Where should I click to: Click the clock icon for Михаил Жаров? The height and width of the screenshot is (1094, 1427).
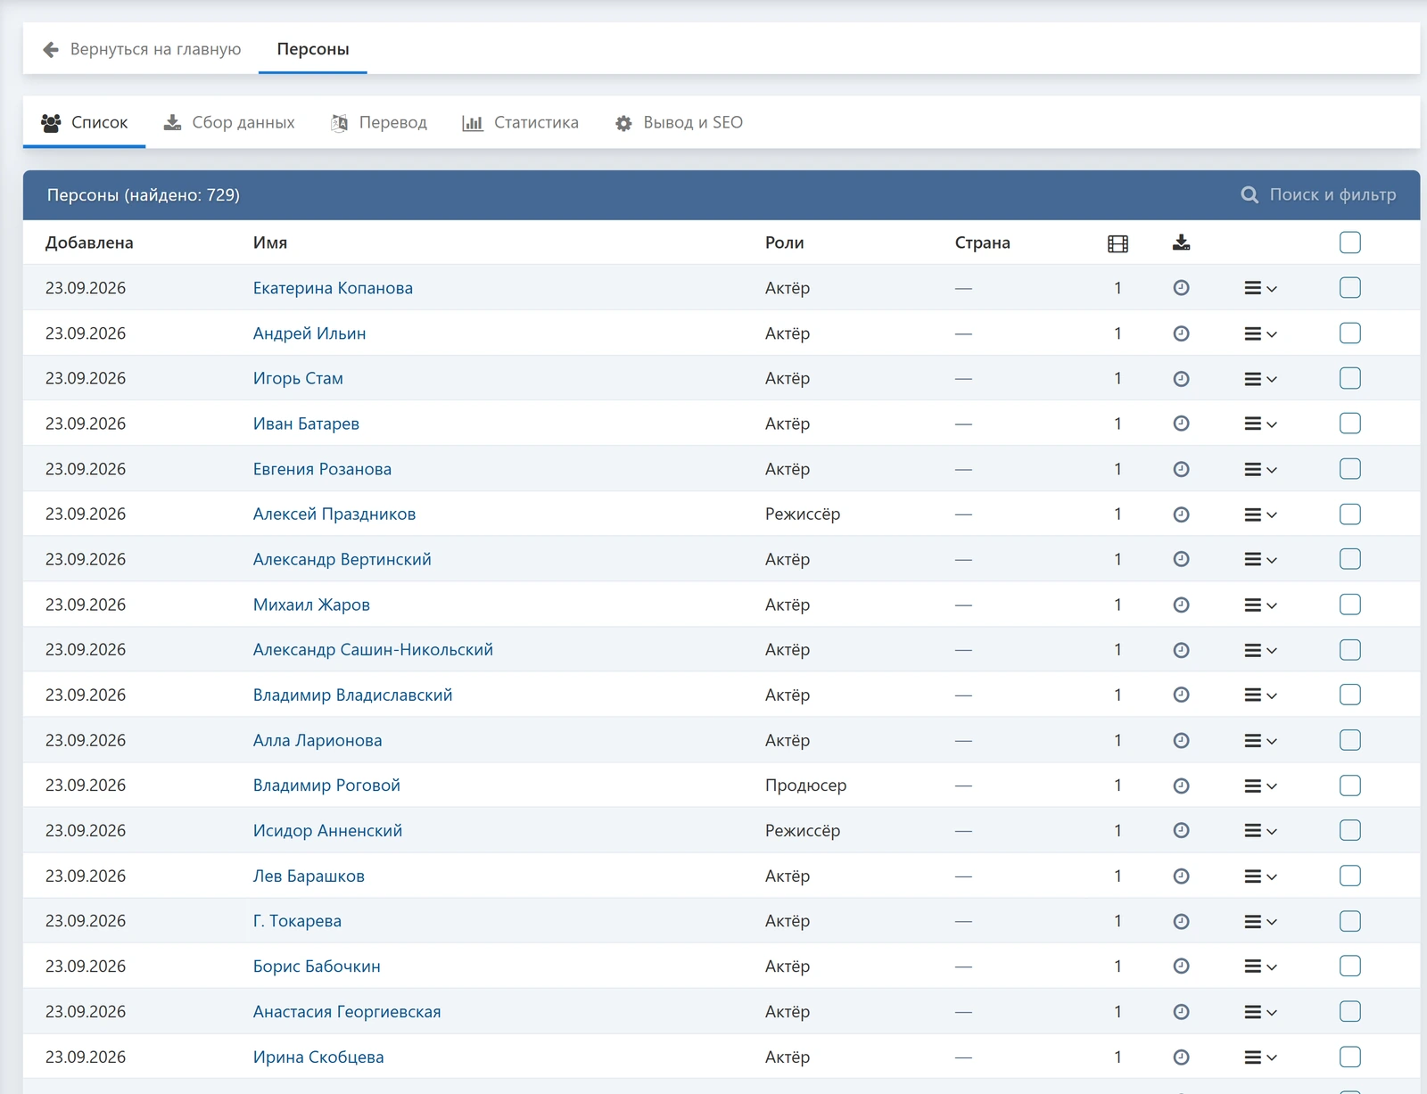(x=1181, y=605)
